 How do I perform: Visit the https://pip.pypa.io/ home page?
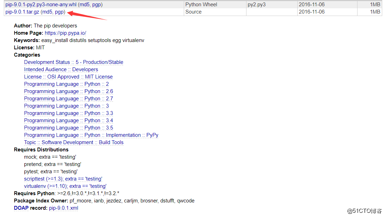tap(65, 33)
